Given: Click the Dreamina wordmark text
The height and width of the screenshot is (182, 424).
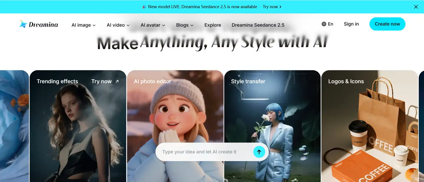Looking at the screenshot, I should (x=43, y=25).
